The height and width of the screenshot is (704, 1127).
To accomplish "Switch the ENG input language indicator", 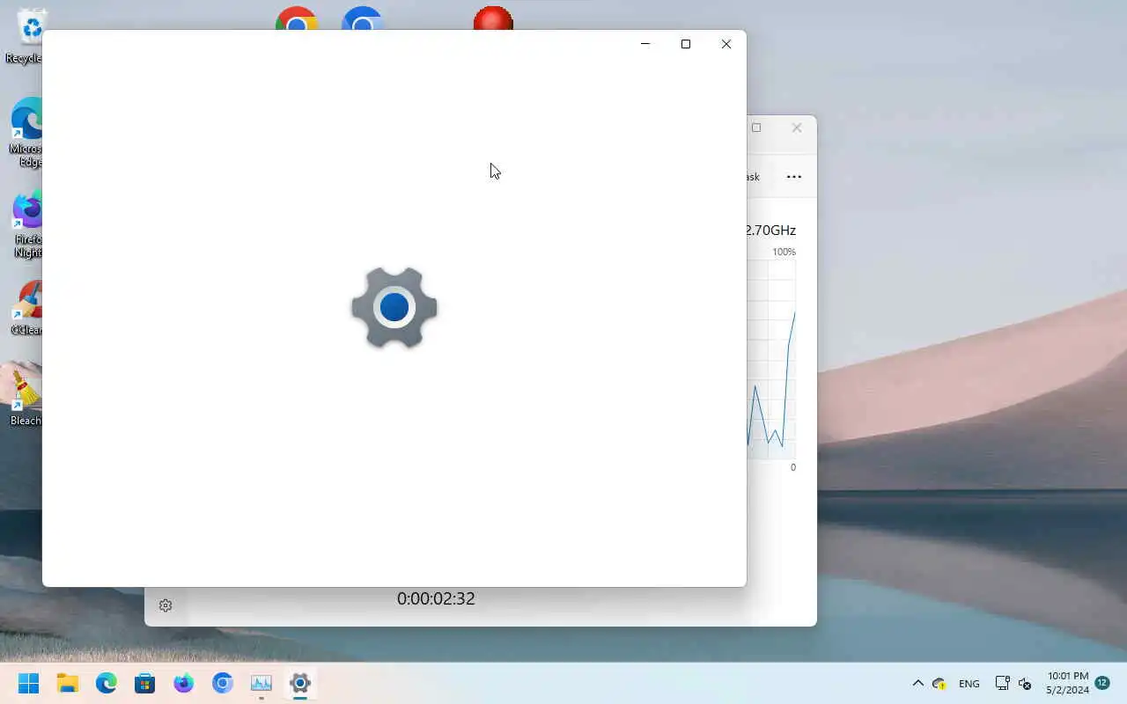I will pos(969,684).
